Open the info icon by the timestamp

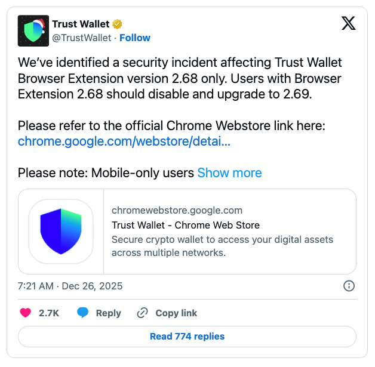tap(349, 286)
